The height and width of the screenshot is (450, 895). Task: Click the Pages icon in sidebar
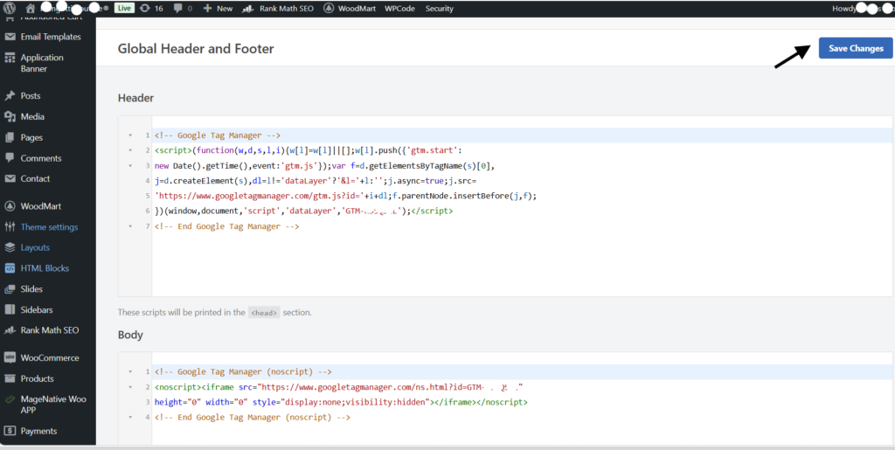pyautogui.click(x=10, y=137)
